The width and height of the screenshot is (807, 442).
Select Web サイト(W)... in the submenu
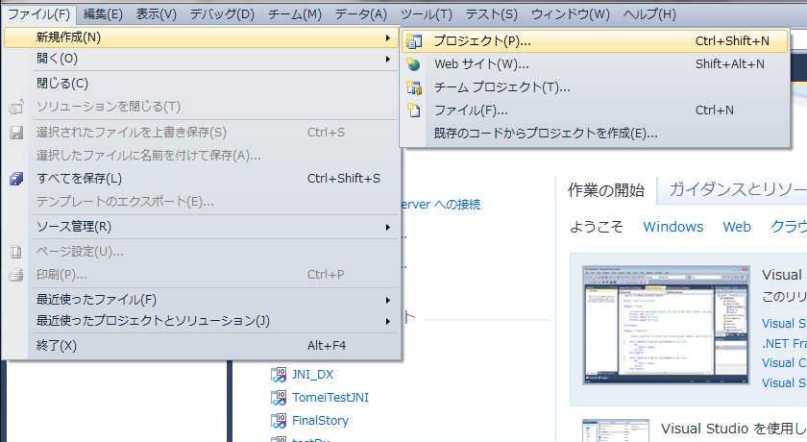[595, 64]
